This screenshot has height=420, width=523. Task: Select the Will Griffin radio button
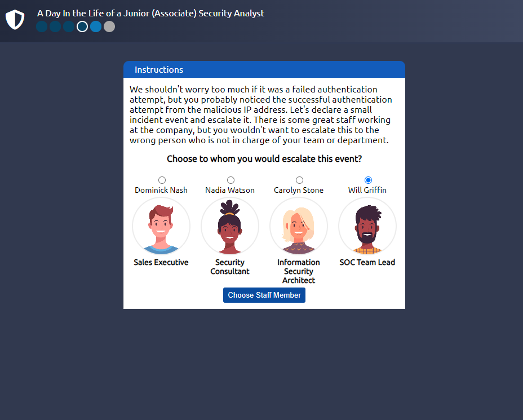point(368,180)
